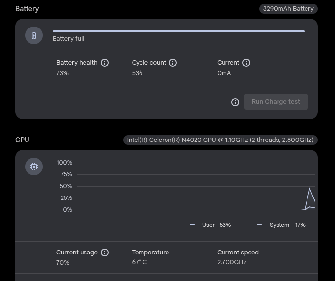
Task: Click the Battery full status text
Action: pyautogui.click(x=68, y=39)
